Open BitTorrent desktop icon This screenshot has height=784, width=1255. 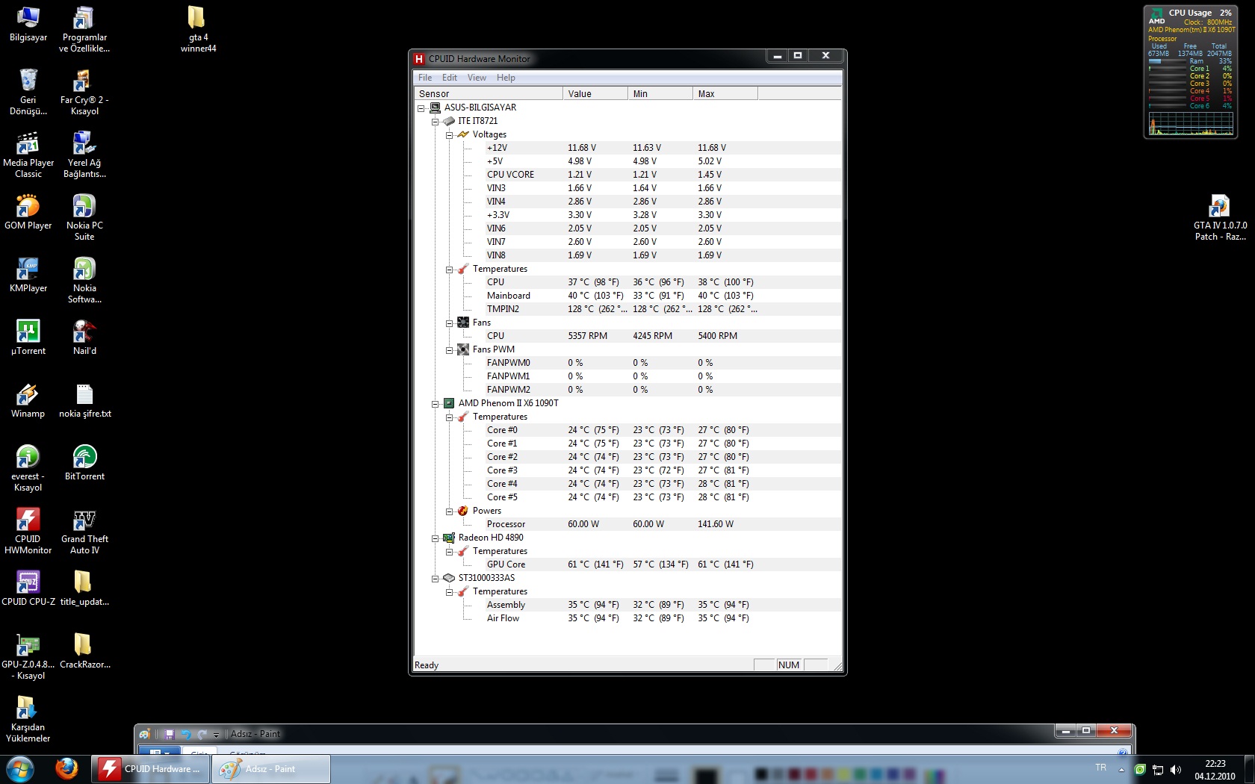(x=84, y=464)
